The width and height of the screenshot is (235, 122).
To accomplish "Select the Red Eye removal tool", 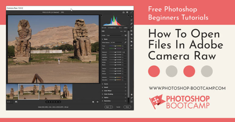I will [132, 38].
